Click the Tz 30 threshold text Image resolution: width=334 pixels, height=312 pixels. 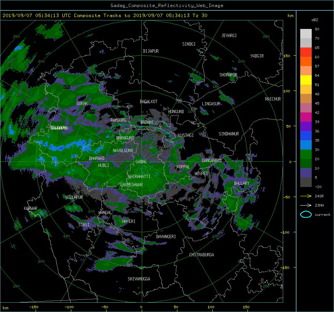(x=200, y=16)
